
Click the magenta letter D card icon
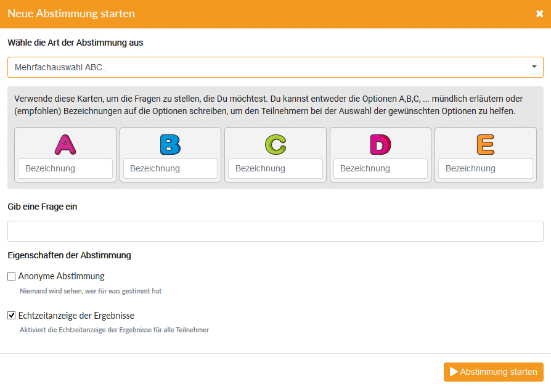coord(380,144)
